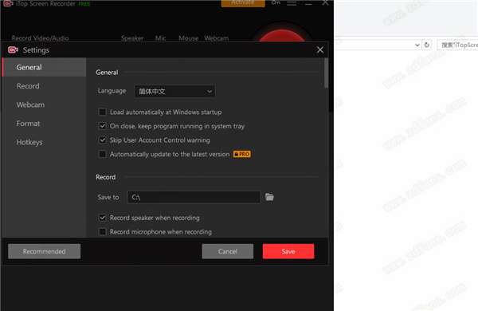The image size is (478, 311).
Task: Close the Settings dialog with the X
Action: pos(320,49)
